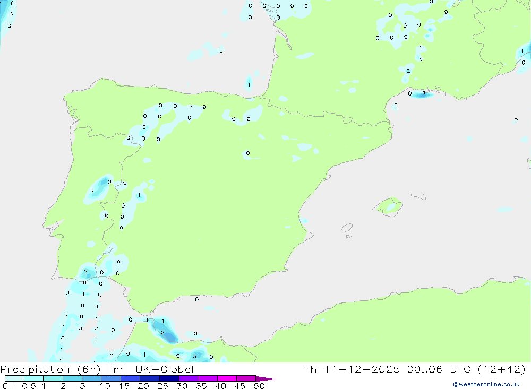This screenshot has height=389, width=531.
Task: Click the '35' legend label
Action: point(201,386)
